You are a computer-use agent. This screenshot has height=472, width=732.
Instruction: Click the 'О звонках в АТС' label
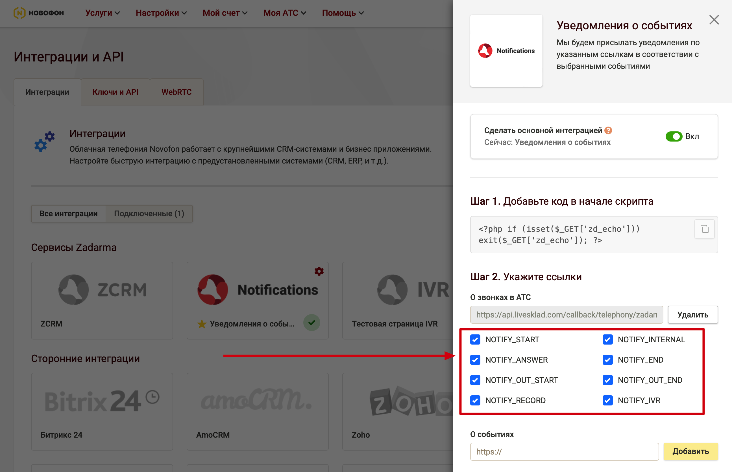coord(500,297)
